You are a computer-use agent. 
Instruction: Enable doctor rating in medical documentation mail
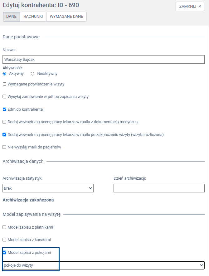pyautogui.click(x=4, y=122)
